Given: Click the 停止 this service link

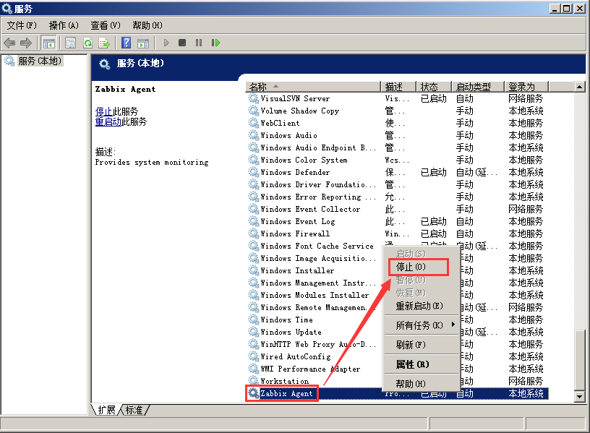Looking at the screenshot, I should (104, 111).
